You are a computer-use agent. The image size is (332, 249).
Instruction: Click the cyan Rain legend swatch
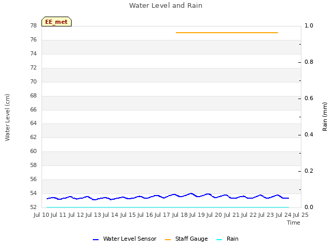click(219, 240)
